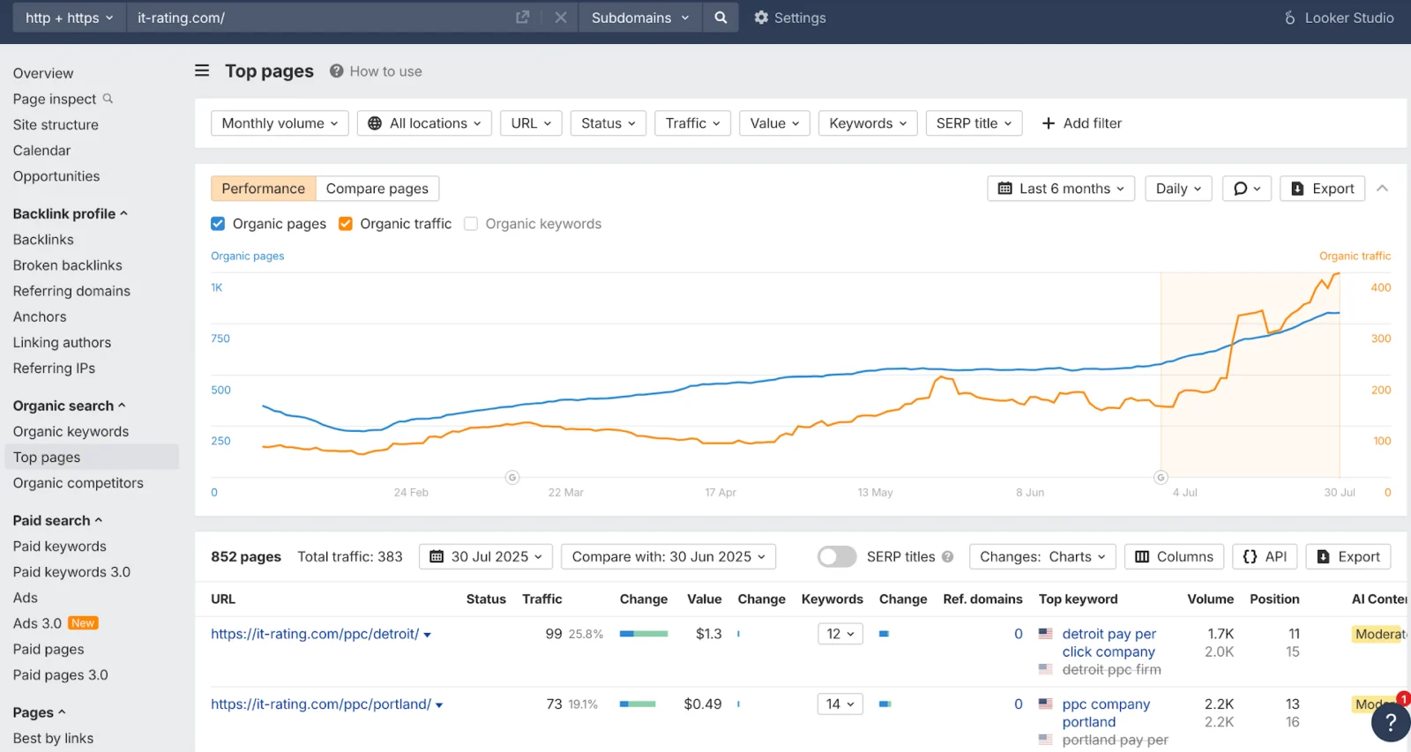The image size is (1411, 752).
Task: Enable the Organic keywords checkbox
Action: tap(471, 224)
